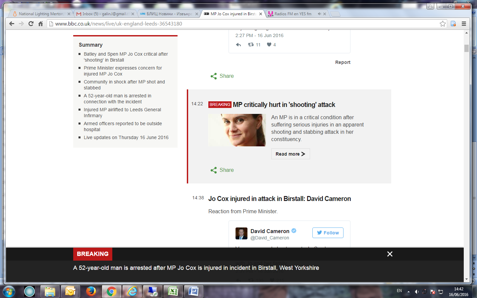The image size is (477, 298).
Task: Click summary item 'Community in shock after MP shot'
Action: click(x=124, y=85)
